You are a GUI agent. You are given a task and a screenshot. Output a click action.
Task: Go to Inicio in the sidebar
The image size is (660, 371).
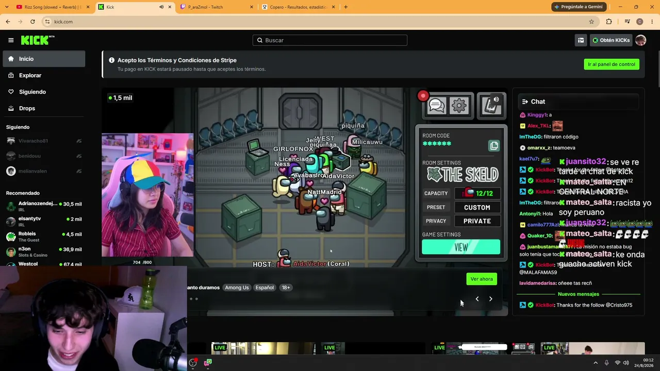point(44,59)
